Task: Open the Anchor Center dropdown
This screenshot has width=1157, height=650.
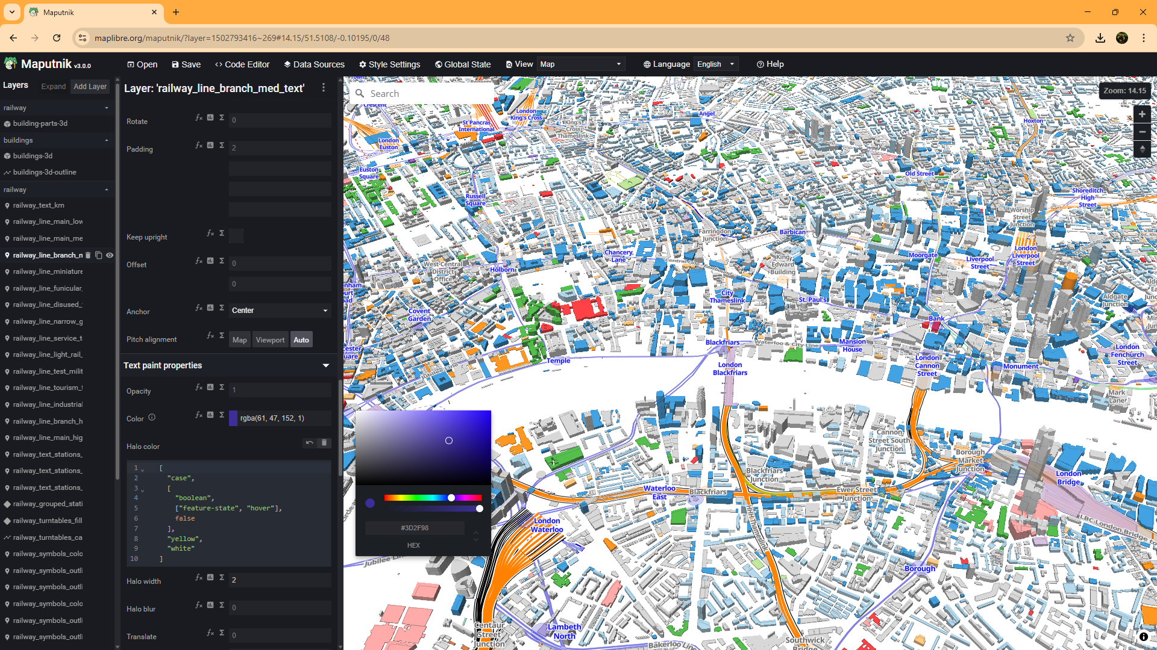Action: [280, 311]
